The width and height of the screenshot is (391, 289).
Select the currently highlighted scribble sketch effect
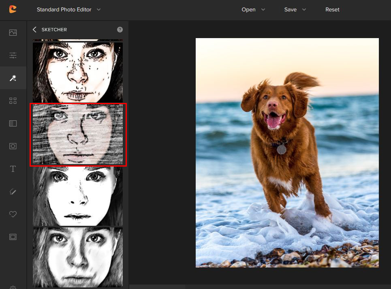point(78,135)
